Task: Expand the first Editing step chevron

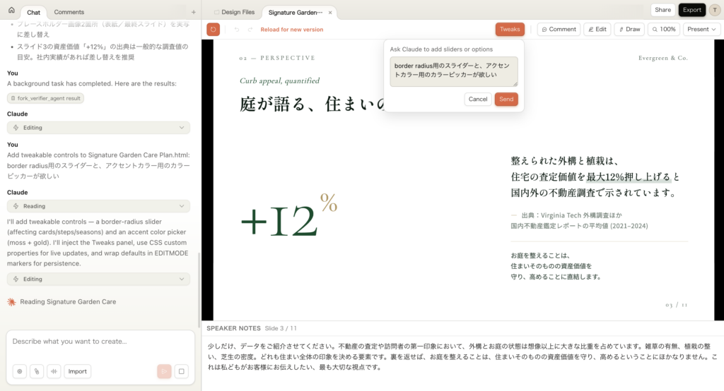Action: tap(182, 128)
